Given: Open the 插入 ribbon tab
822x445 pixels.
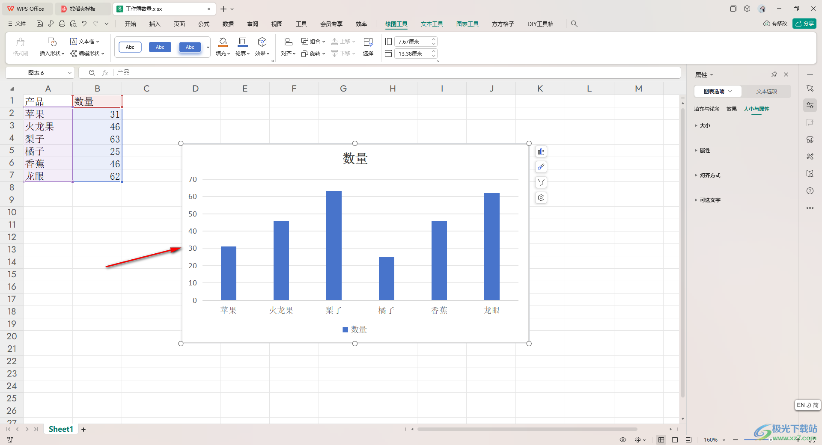Looking at the screenshot, I should pyautogui.click(x=155, y=24).
